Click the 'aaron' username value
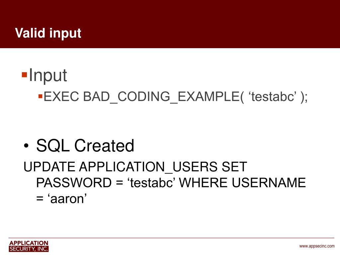Viewport: 340px width, 255px height. 67,199
